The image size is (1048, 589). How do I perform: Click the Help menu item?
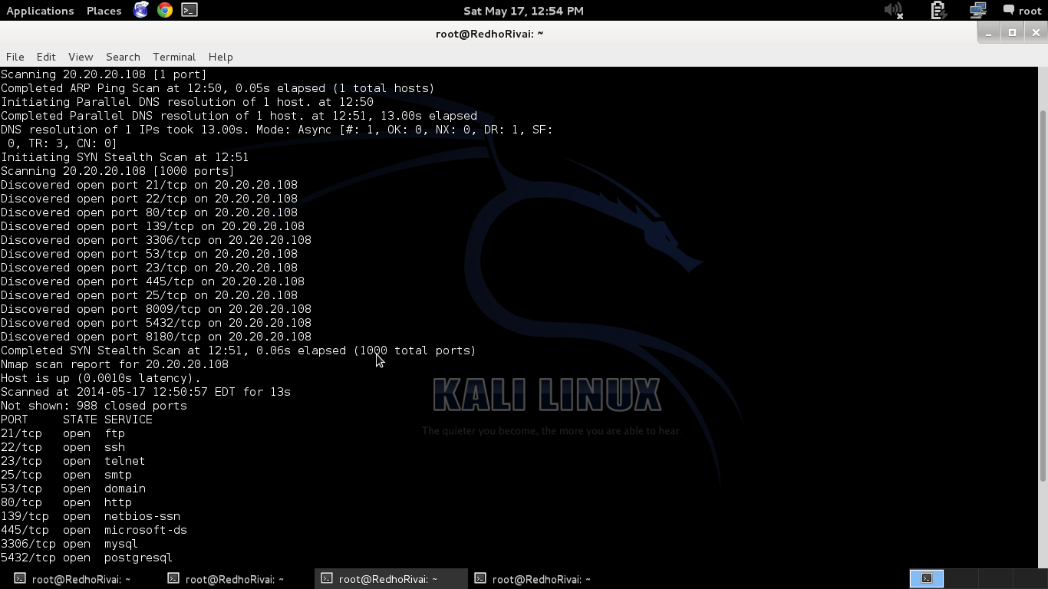(x=220, y=57)
